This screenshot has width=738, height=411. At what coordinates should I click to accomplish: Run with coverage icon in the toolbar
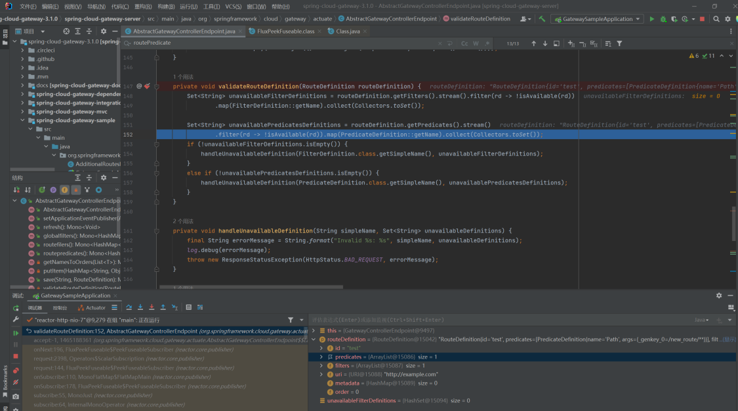[674, 19]
